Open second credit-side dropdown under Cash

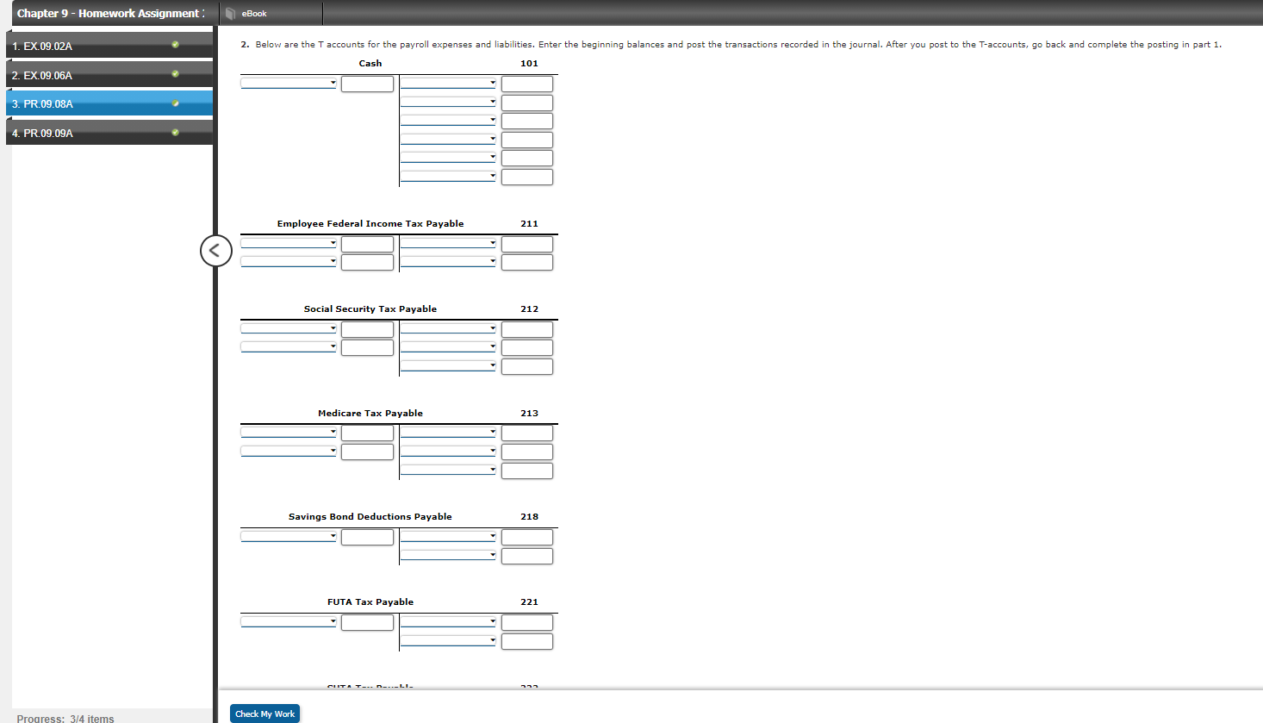click(448, 102)
